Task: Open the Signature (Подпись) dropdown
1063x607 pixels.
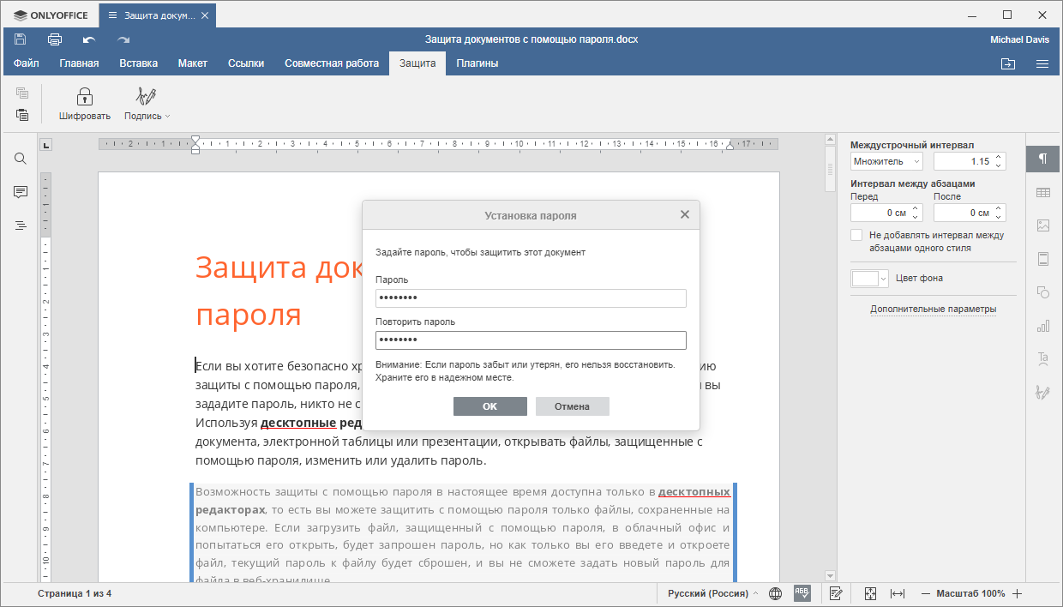Action: coord(147,104)
